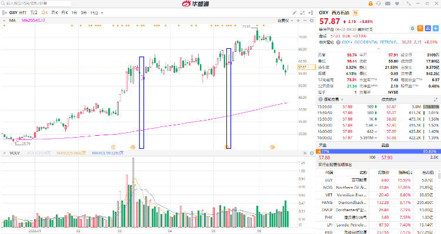Open the skin theme shirt icon
This screenshot has height=234, width=441.
[x=397, y=4]
